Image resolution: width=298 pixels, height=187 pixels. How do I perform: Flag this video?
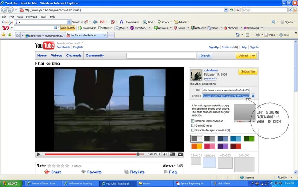click(x=172, y=172)
